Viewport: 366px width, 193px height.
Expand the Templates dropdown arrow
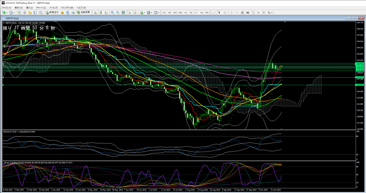pyautogui.click(x=158, y=12)
